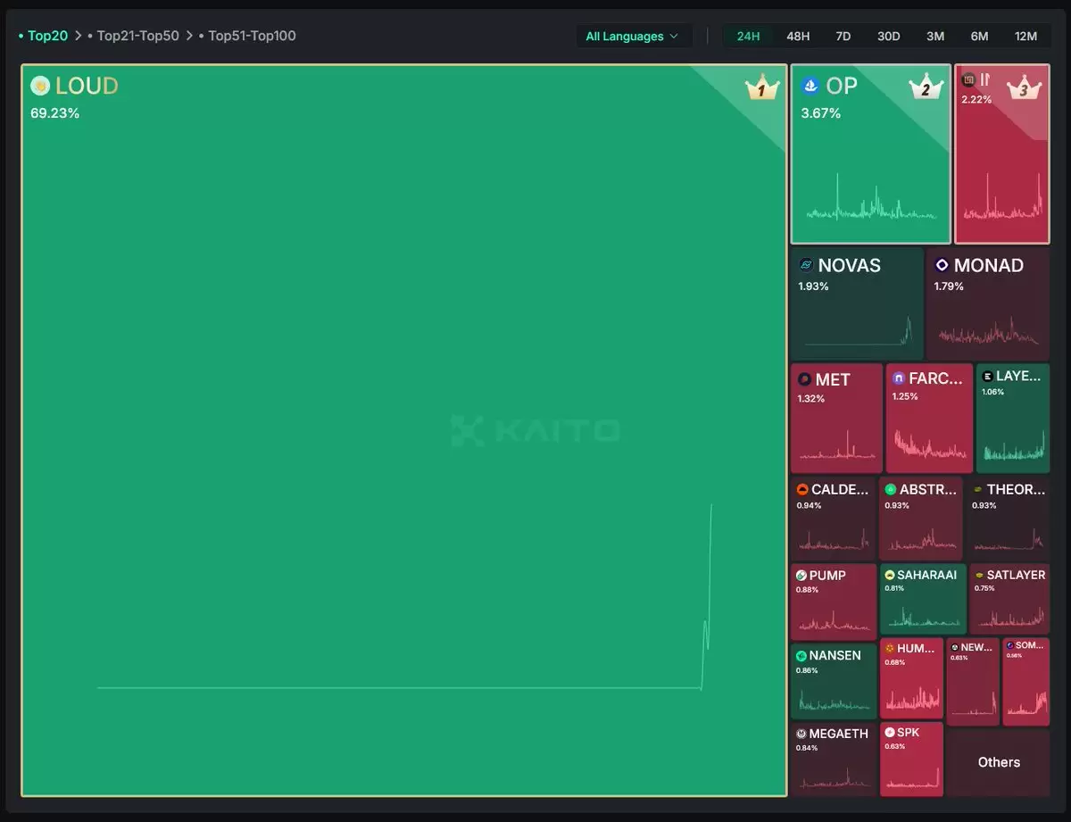Switch to the 30D time range

[x=889, y=37]
